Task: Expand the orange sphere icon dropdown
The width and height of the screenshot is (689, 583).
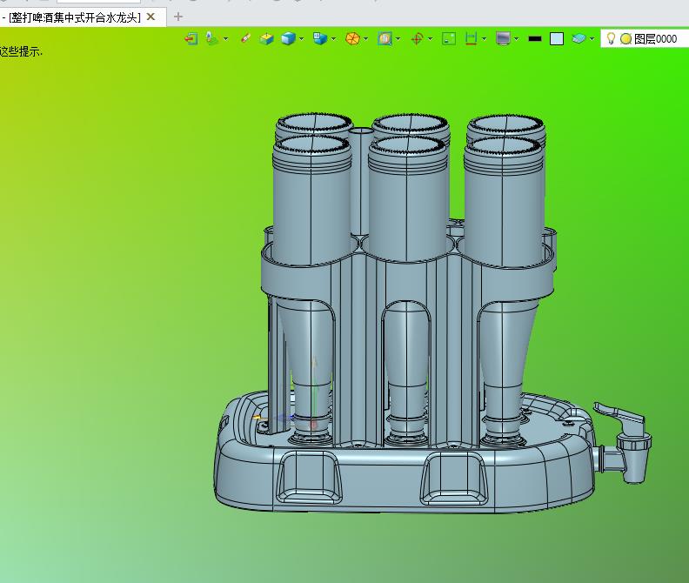Action: pos(365,38)
